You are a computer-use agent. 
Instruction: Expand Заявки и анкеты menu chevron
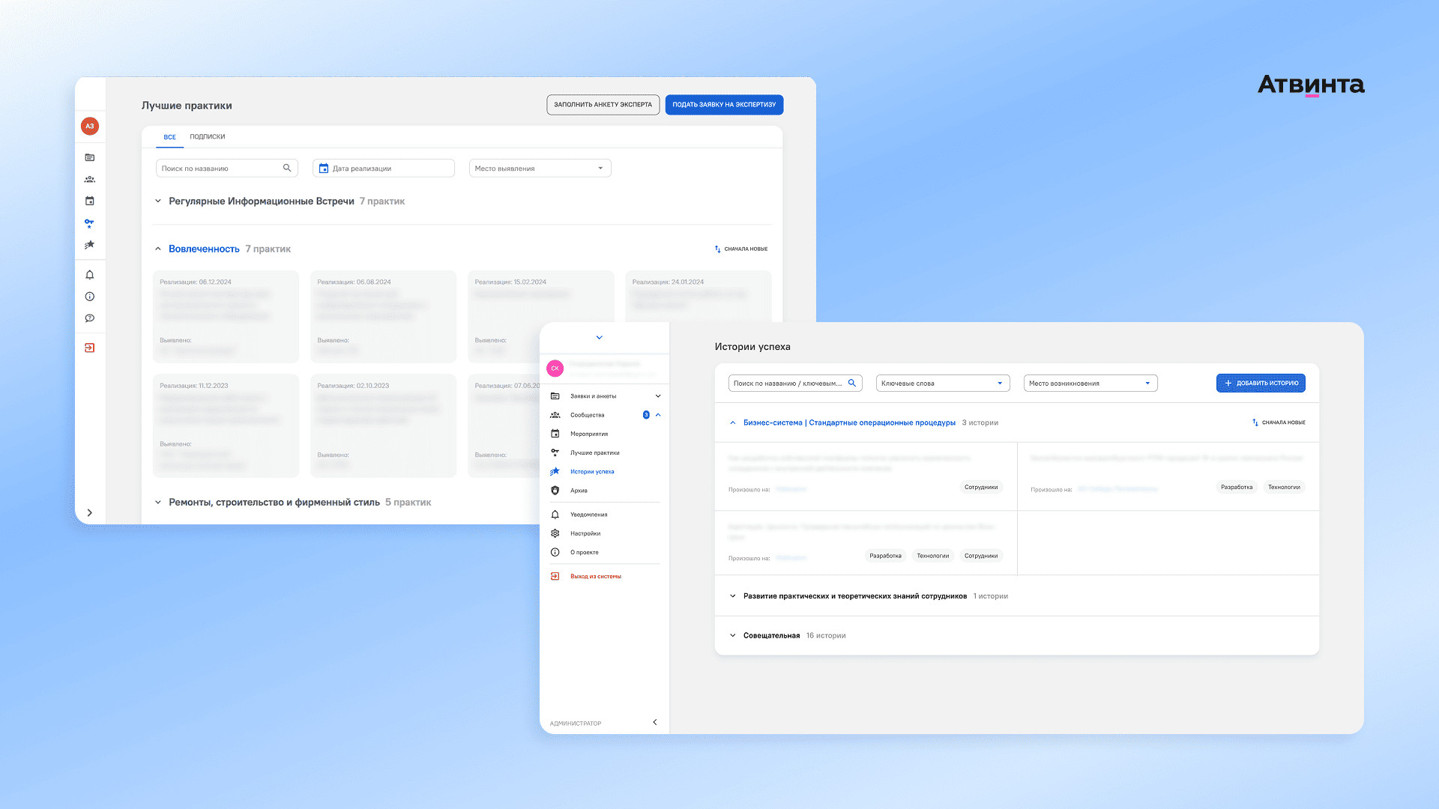click(x=658, y=396)
